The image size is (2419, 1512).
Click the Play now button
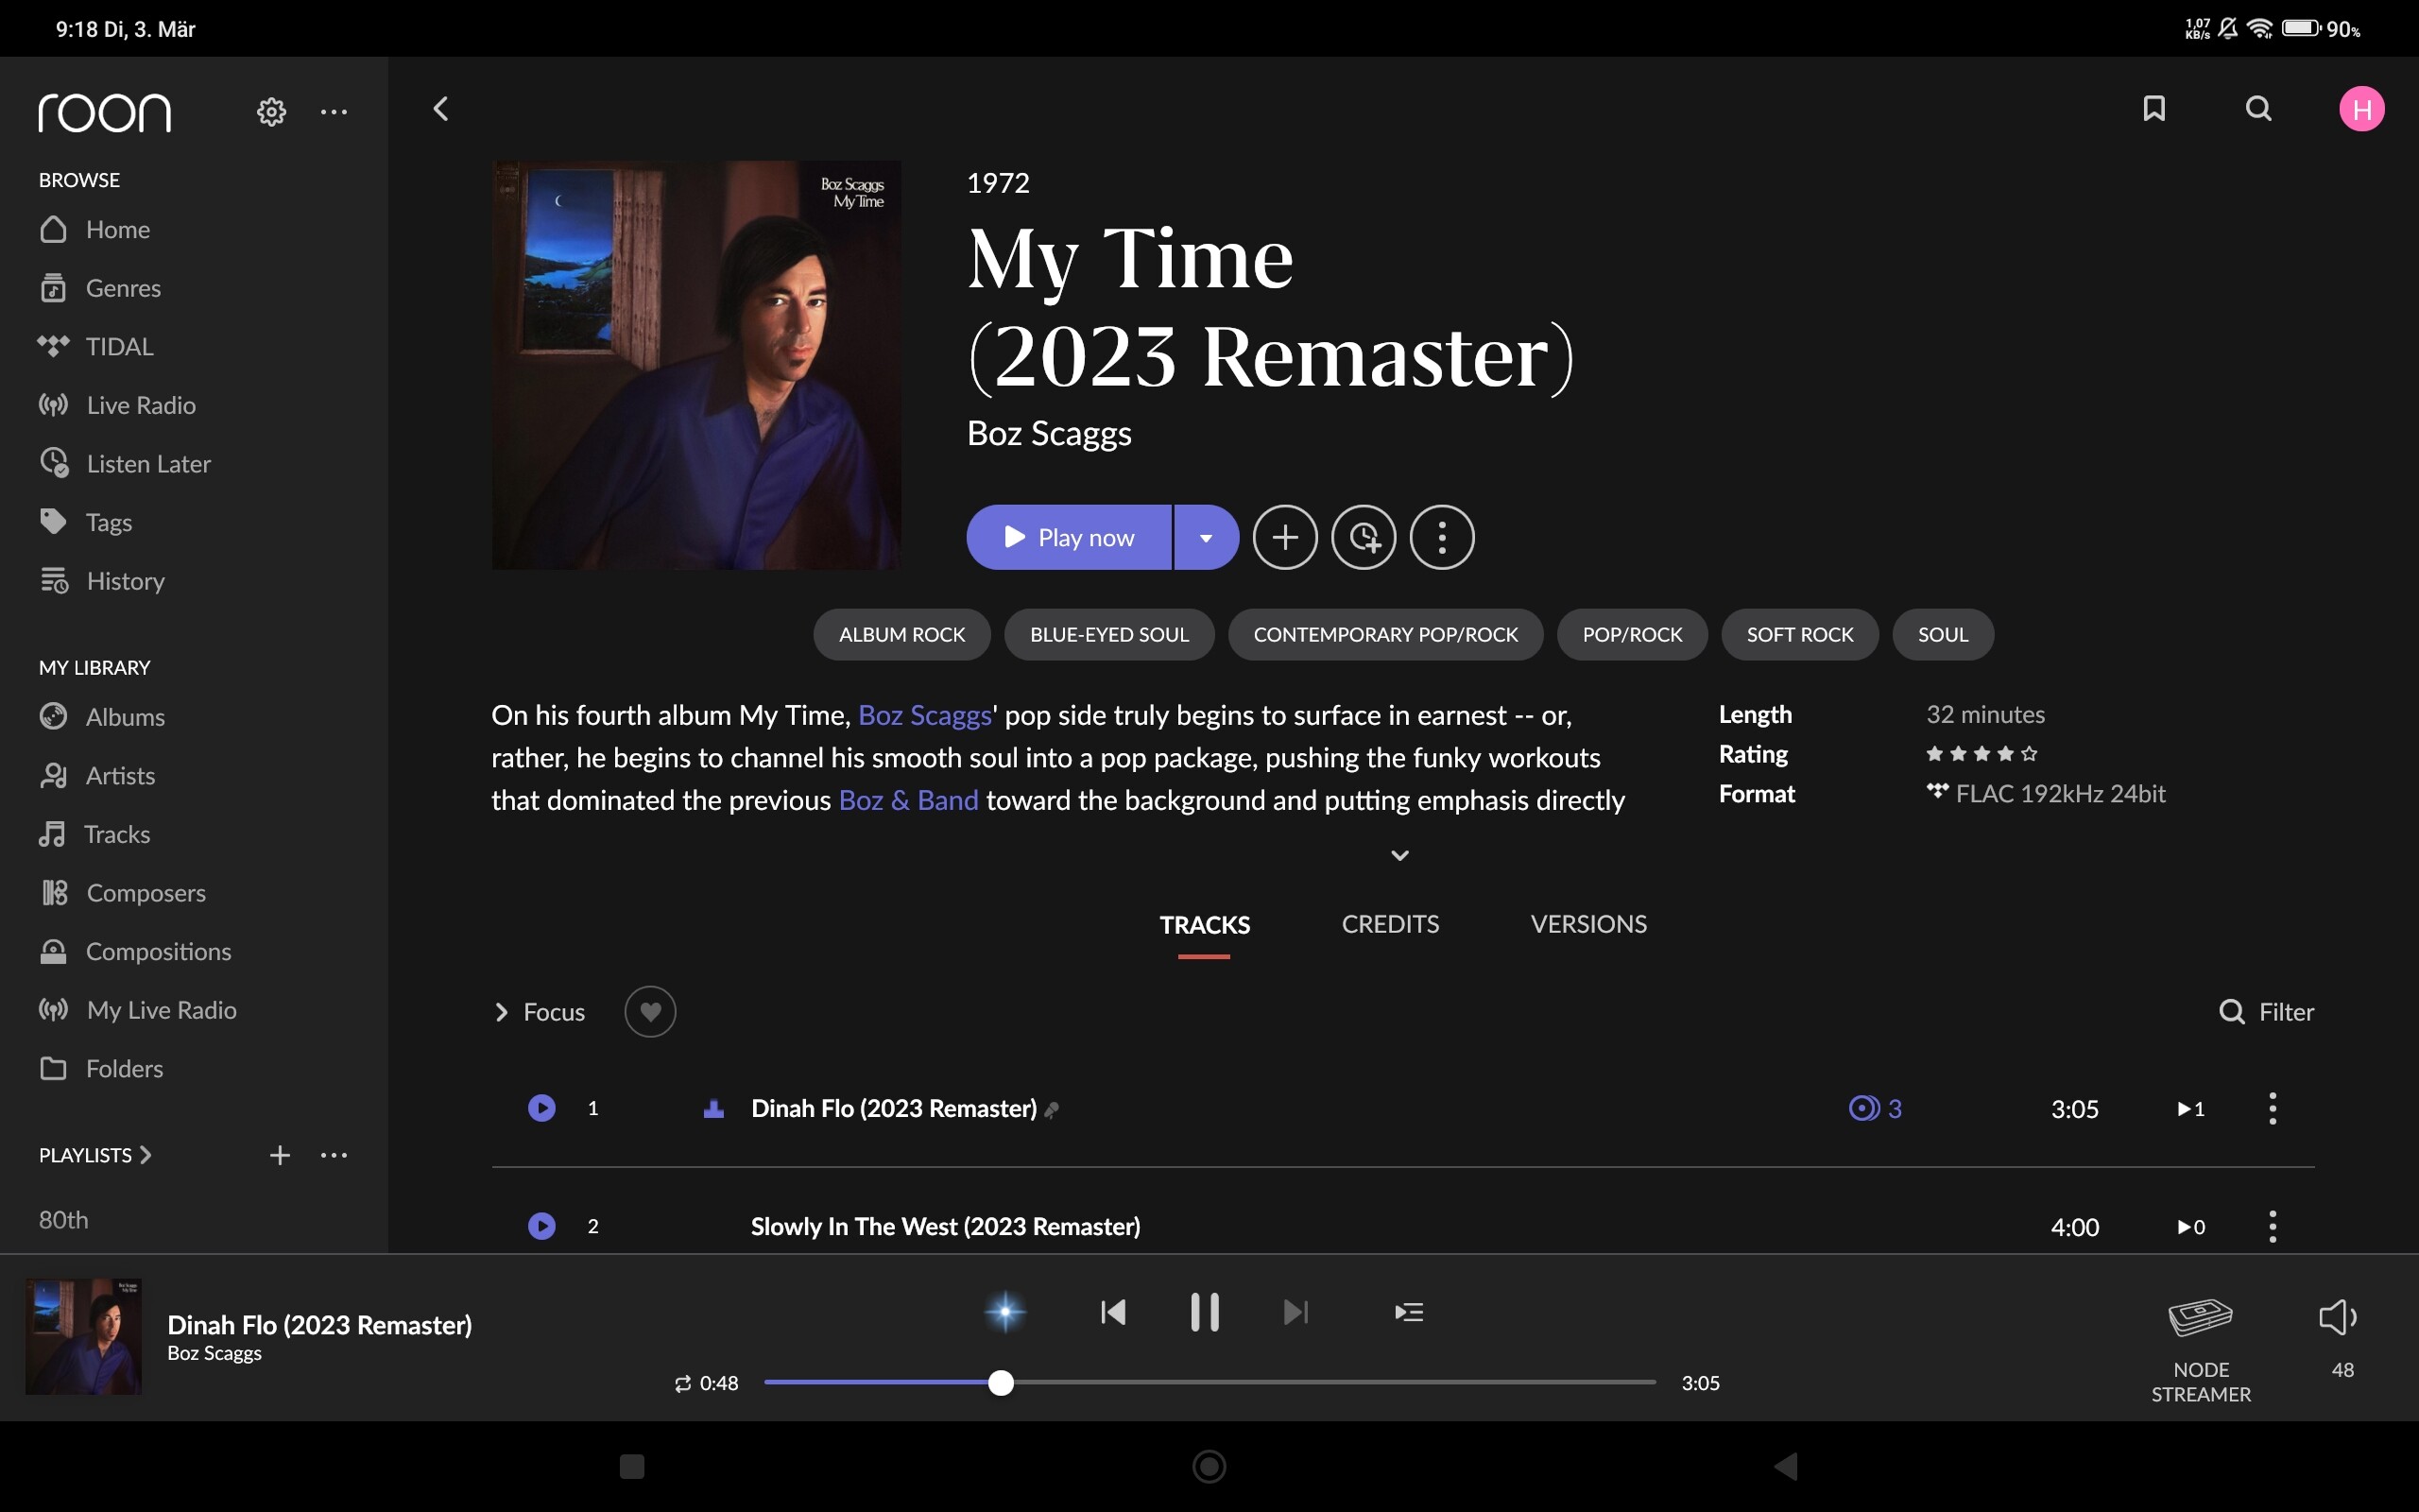pos(1069,538)
